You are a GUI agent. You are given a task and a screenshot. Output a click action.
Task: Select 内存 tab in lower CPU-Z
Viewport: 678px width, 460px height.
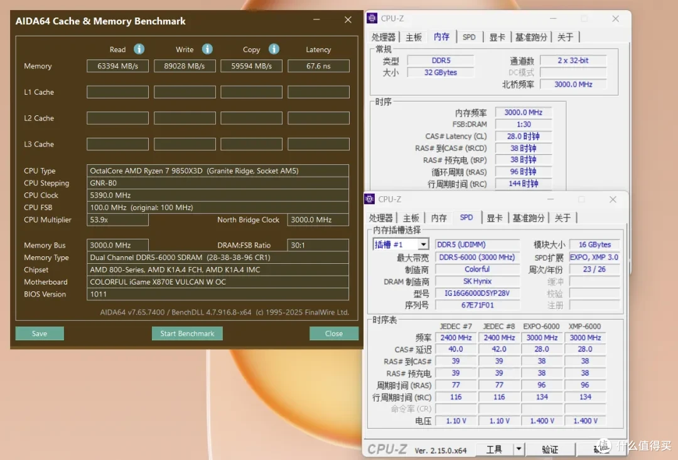pos(439,218)
